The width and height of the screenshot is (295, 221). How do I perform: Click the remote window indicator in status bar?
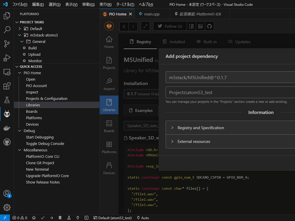[x=5, y=218]
